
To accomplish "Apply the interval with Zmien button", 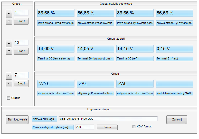I will pos(107,127).
